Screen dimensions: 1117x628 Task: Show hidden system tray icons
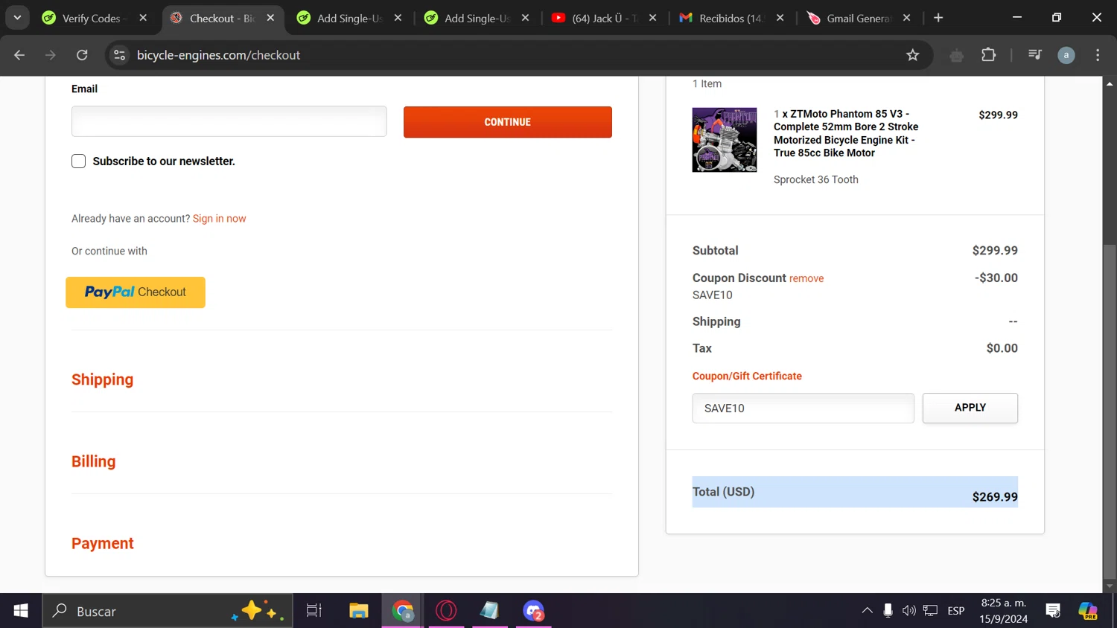pos(867,611)
